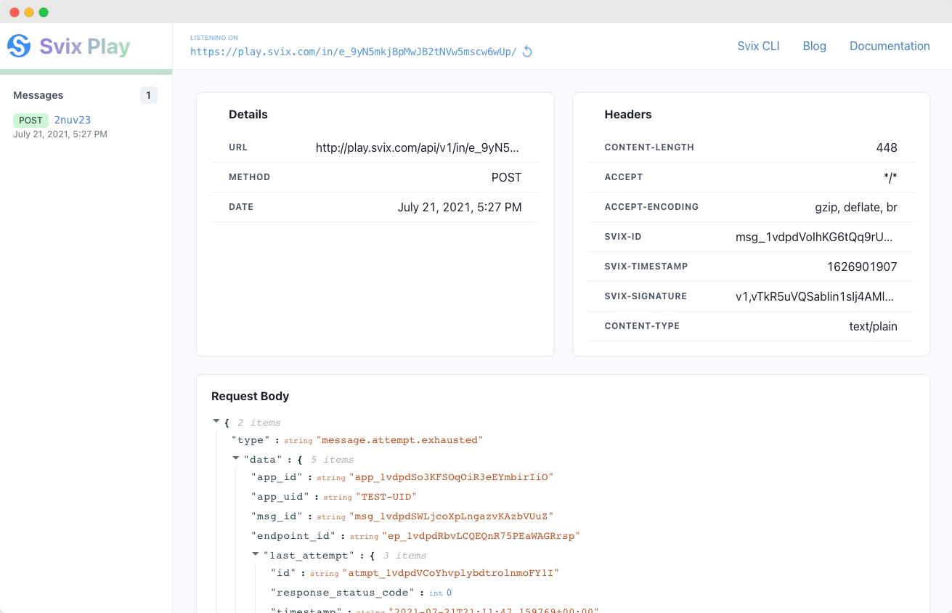The height and width of the screenshot is (613, 952).
Task: Open the Documentation page
Action: tap(890, 46)
